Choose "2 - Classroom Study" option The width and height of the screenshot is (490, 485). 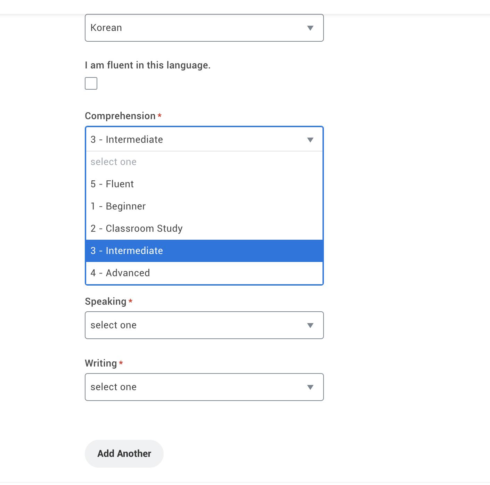[137, 229]
